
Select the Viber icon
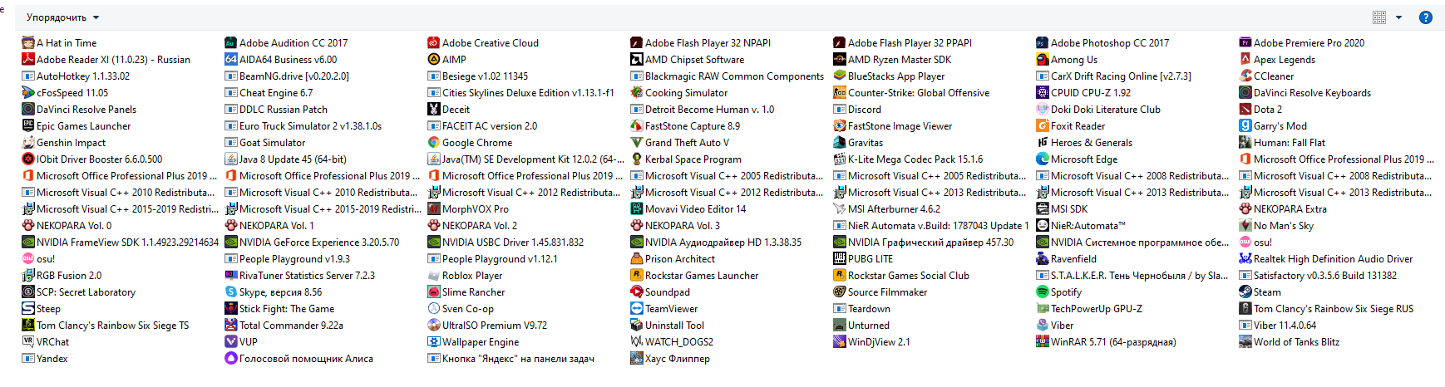1043,325
